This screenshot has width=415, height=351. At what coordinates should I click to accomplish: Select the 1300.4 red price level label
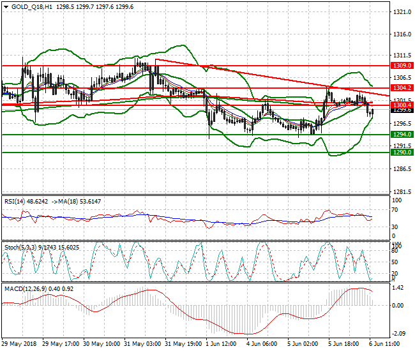pos(402,105)
